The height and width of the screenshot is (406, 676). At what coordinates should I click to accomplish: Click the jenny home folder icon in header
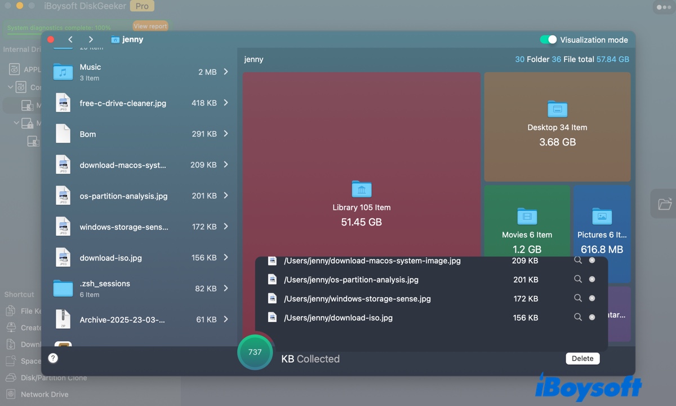(115, 39)
